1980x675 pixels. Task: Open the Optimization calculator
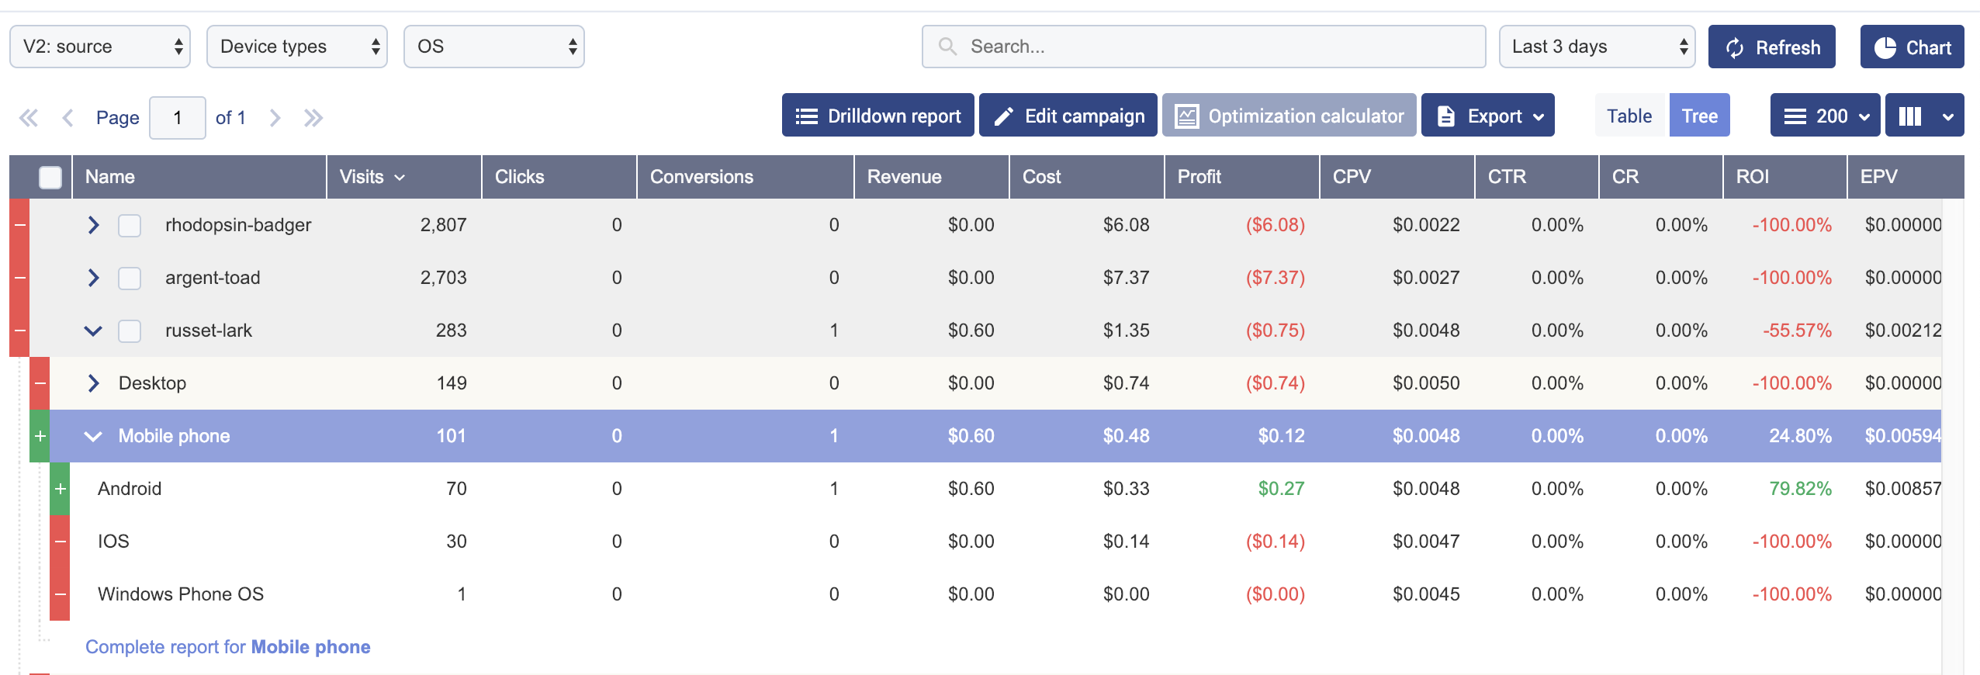pos(1289,116)
